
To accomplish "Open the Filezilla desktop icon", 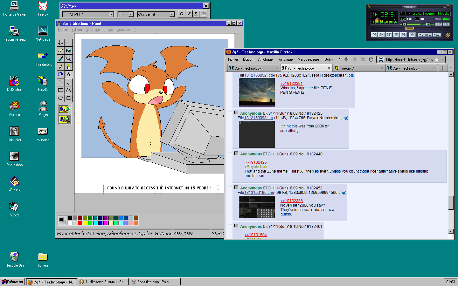I will (43, 84).
